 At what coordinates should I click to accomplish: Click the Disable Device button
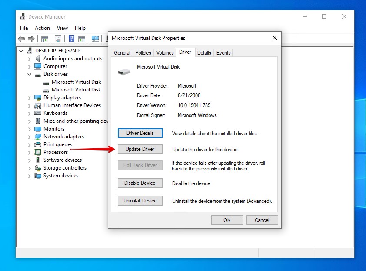click(140, 183)
